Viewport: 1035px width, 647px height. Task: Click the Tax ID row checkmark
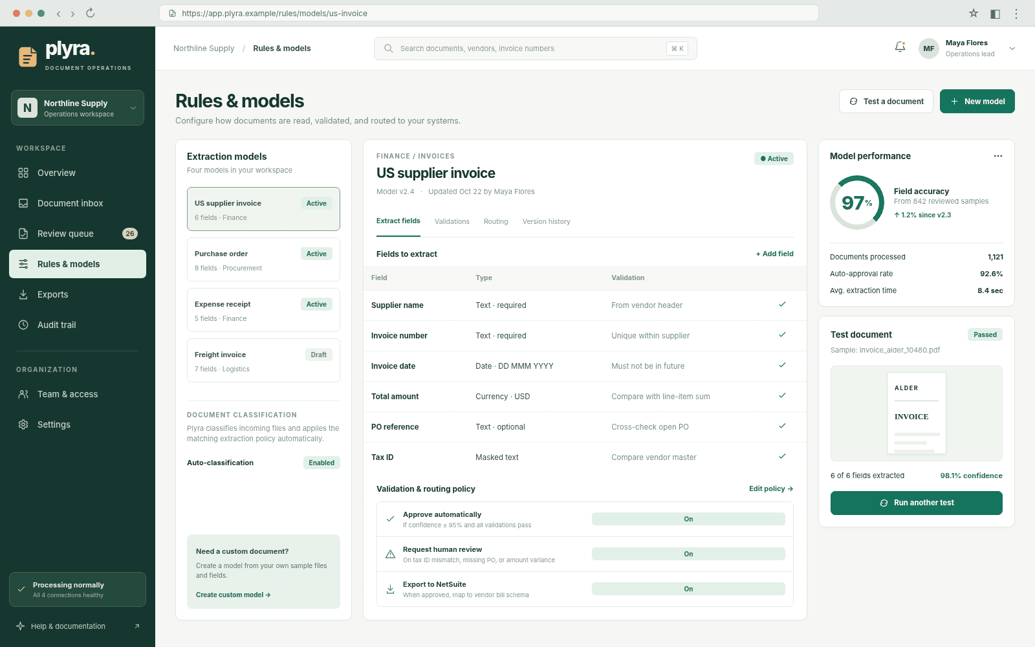tap(782, 456)
